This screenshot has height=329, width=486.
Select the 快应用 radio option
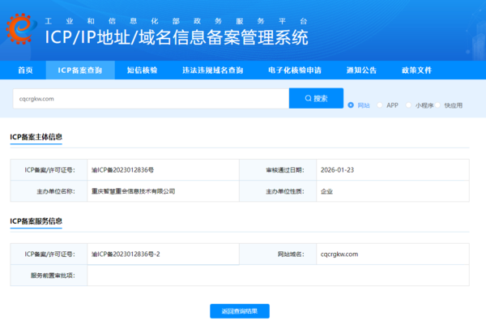pos(437,105)
